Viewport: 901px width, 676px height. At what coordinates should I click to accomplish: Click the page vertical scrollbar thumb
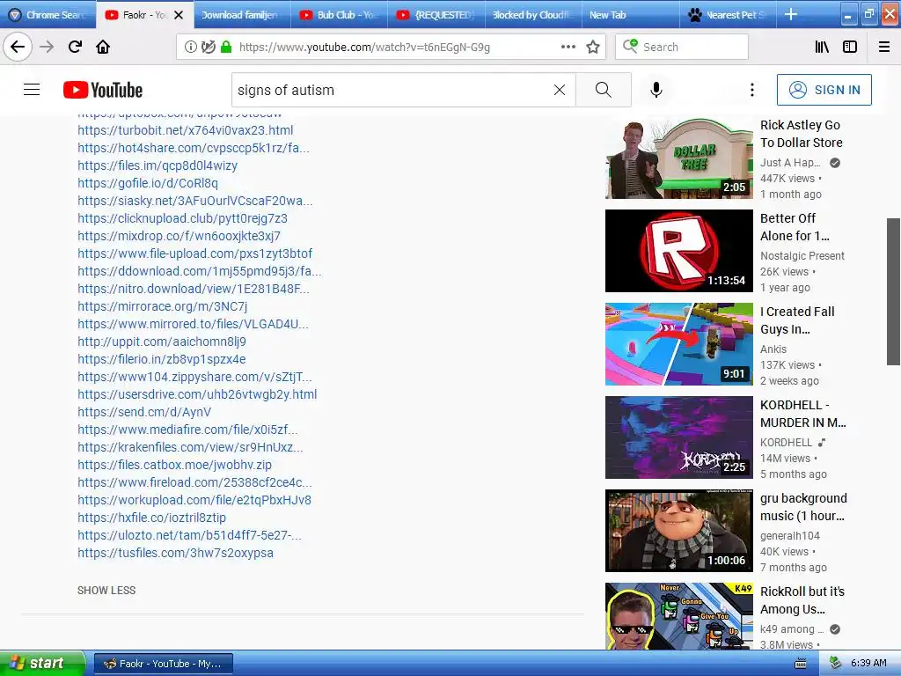pyautogui.click(x=893, y=291)
